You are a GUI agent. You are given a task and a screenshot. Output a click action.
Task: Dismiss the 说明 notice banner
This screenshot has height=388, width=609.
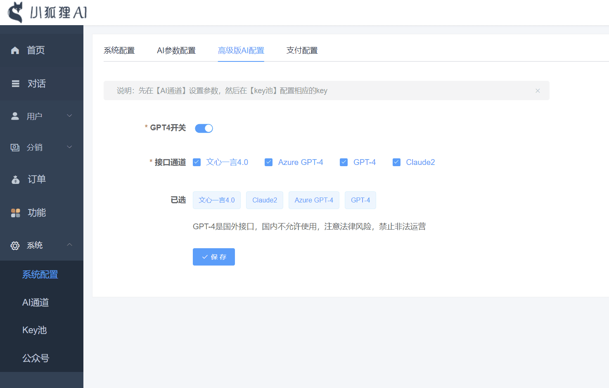click(x=538, y=91)
